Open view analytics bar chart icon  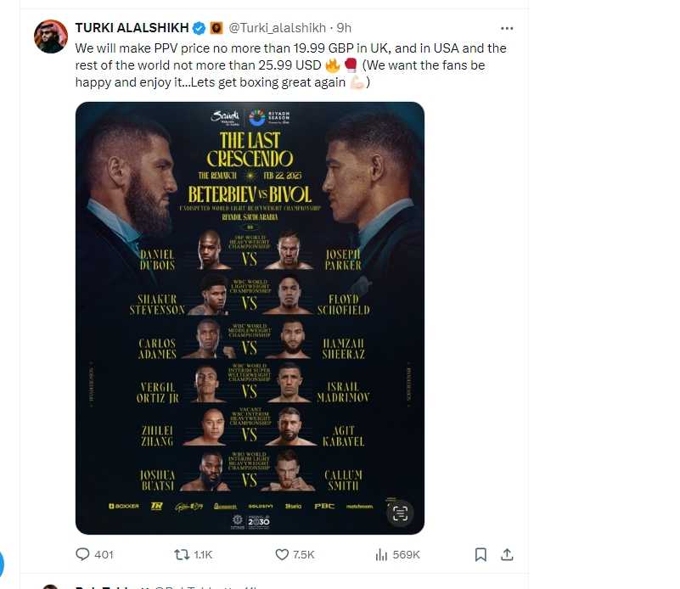[x=381, y=554]
